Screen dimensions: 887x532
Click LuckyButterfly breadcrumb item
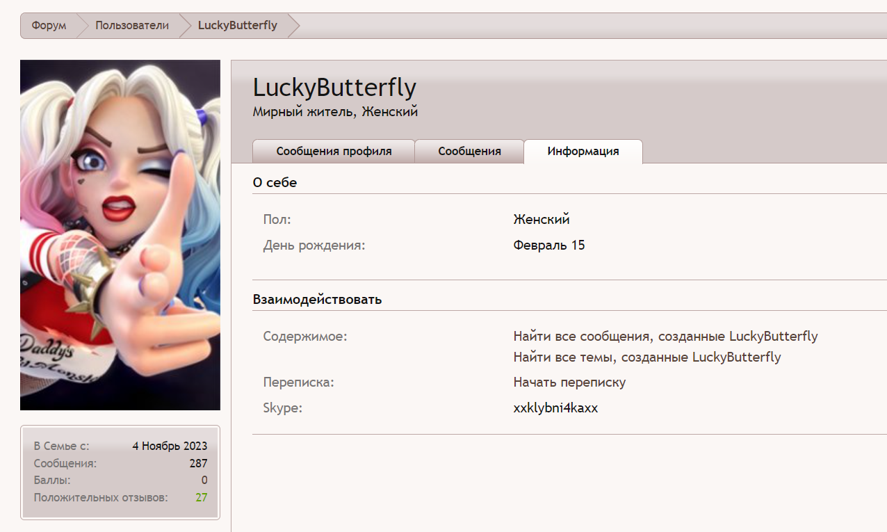click(238, 26)
